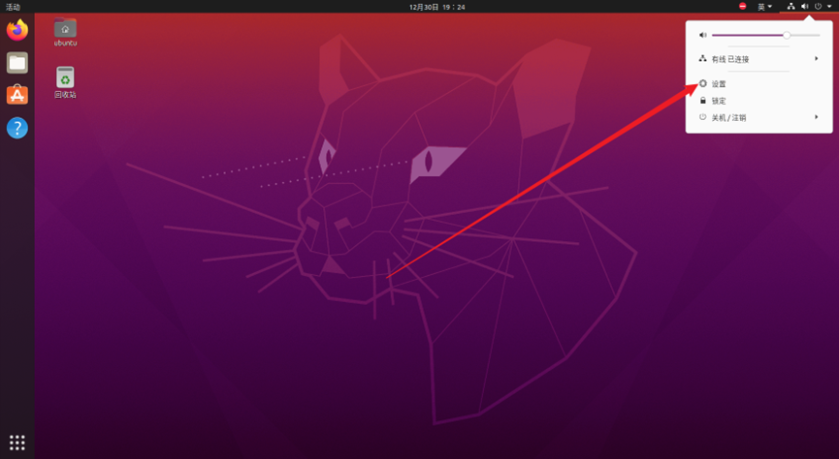
Task: Open the Files manager in dock
Action: pyautogui.click(x=17, y=63)
